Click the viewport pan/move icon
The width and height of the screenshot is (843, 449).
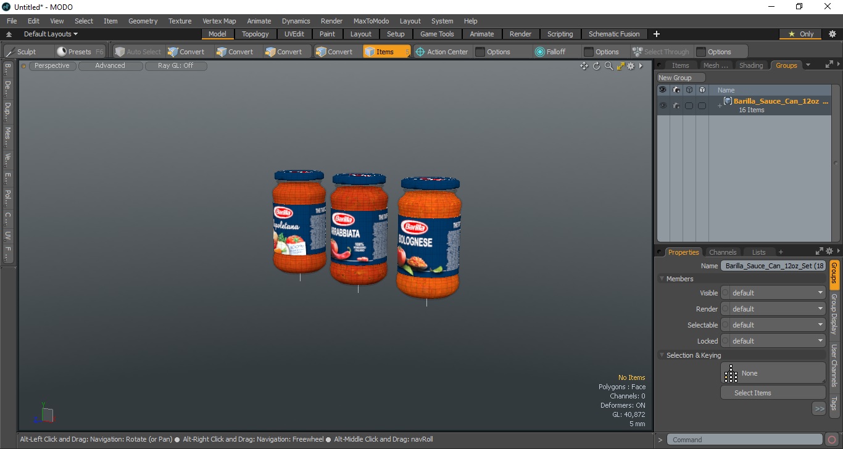[x=584, y=66]
